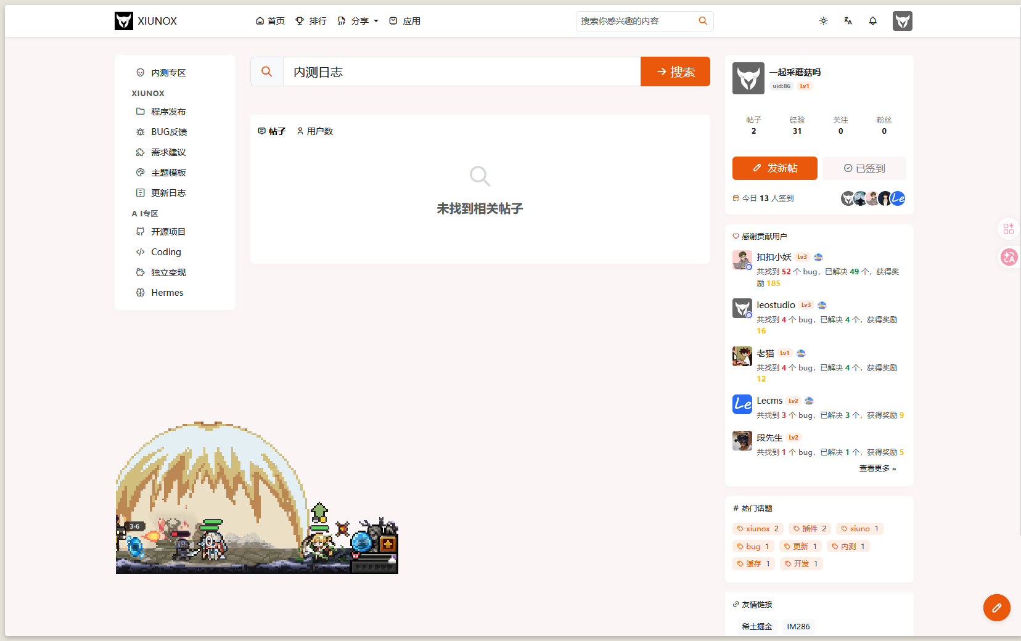Open the 排行 ranking menu item
The width and height of the screenshot is (1021, 641).
[x=311, y=21]
